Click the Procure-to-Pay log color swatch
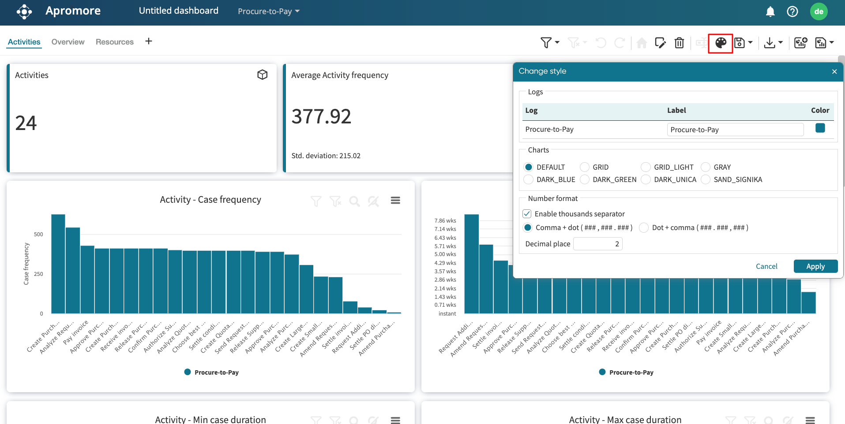 coord(820,128)
